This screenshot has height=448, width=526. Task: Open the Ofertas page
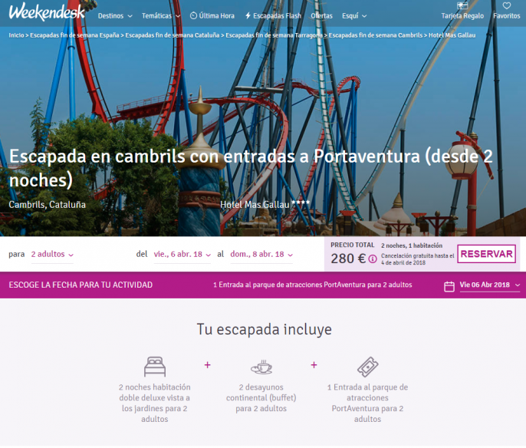pos(321,15)
